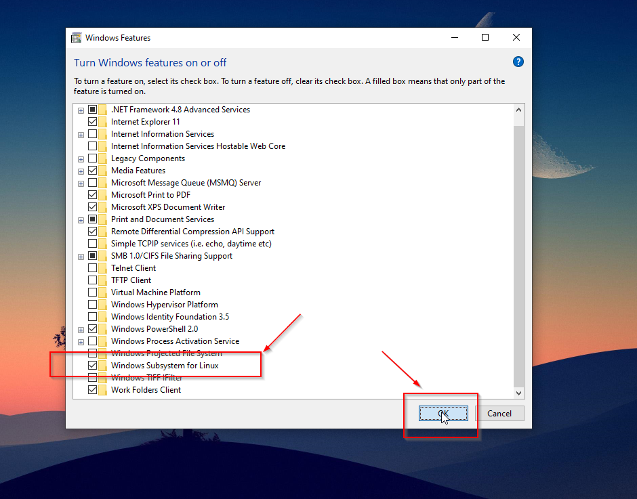Toggle the .NET Framework 4.8 Advanced Services checkbox

[x=92, y=110]
